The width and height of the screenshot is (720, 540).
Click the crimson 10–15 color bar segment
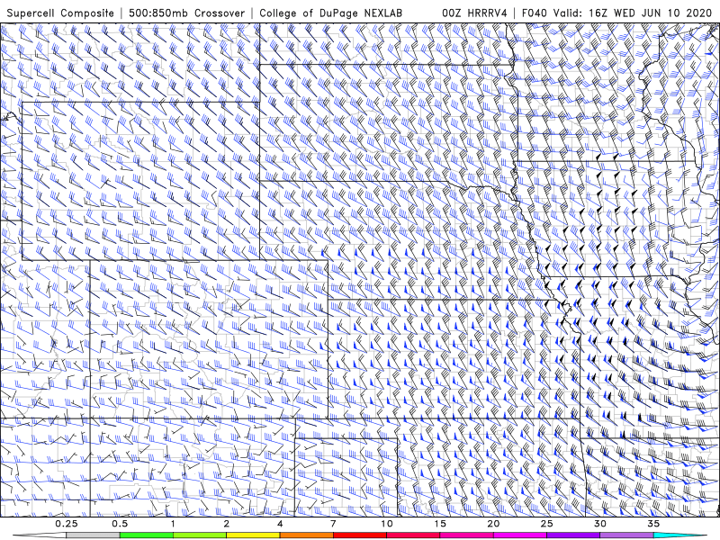point(413,535)
